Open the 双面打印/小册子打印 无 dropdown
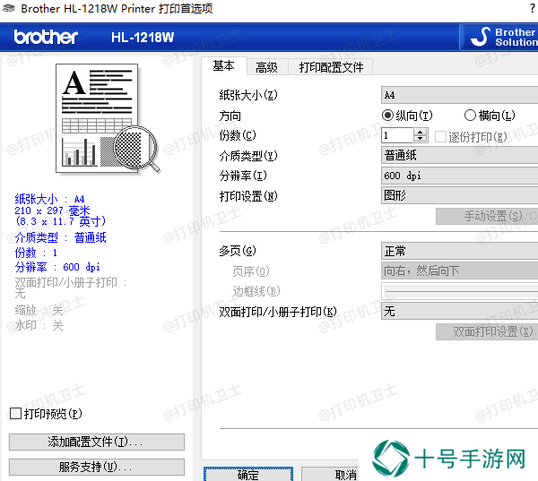Viewport: 538px width, 481px height. 459,311
